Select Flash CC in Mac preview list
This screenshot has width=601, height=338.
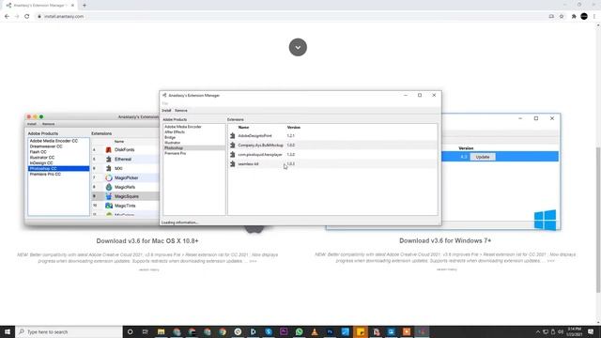(x=38, y=152)
